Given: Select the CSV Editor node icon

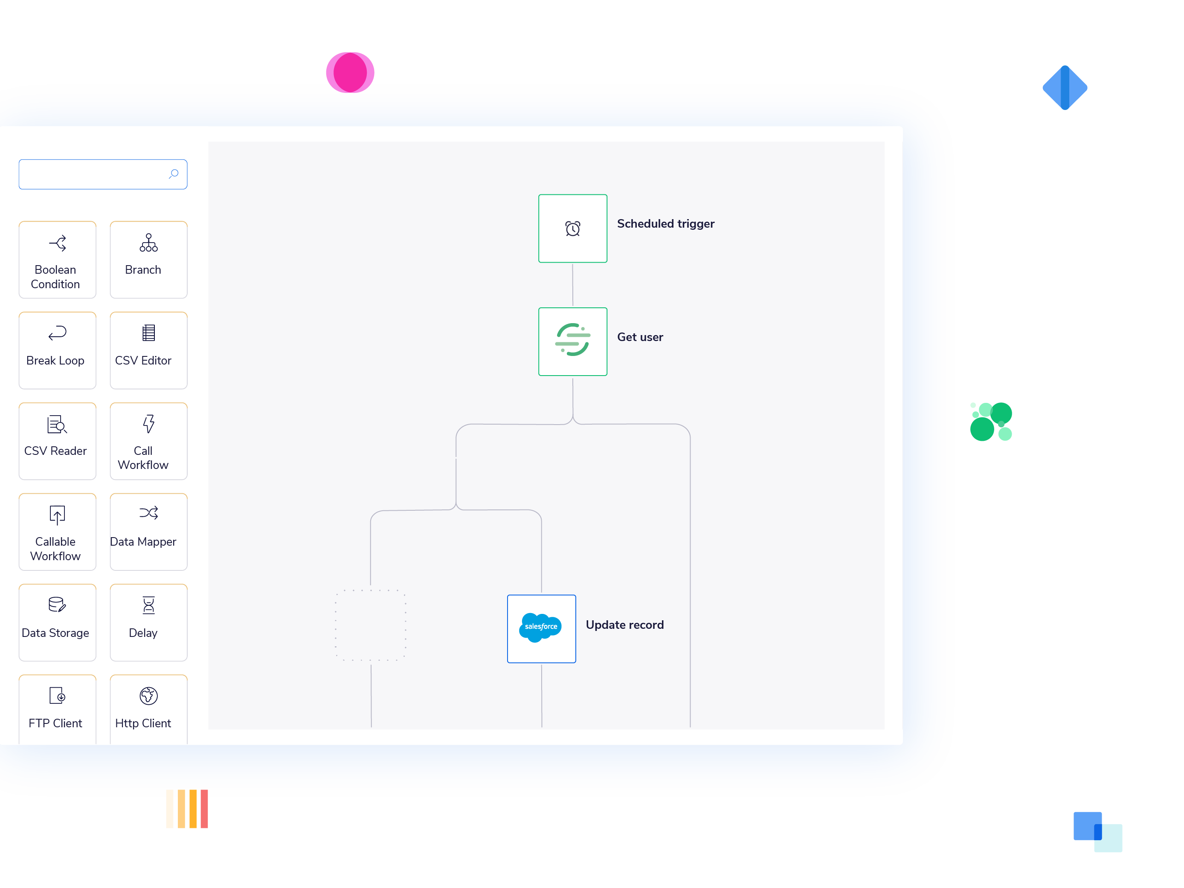Looking at the screenshot, I should coord(146,337).
